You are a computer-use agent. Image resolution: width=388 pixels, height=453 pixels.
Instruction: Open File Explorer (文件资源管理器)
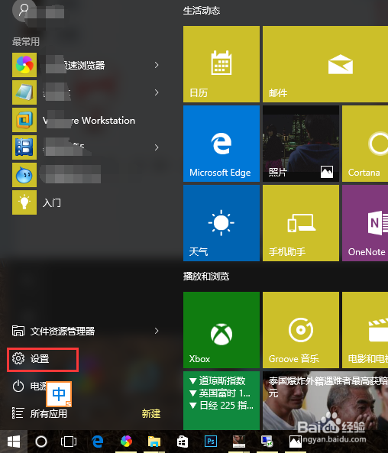53,331
